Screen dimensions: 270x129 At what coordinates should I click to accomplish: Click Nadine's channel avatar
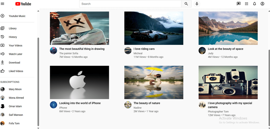click(x=128, y=105)
